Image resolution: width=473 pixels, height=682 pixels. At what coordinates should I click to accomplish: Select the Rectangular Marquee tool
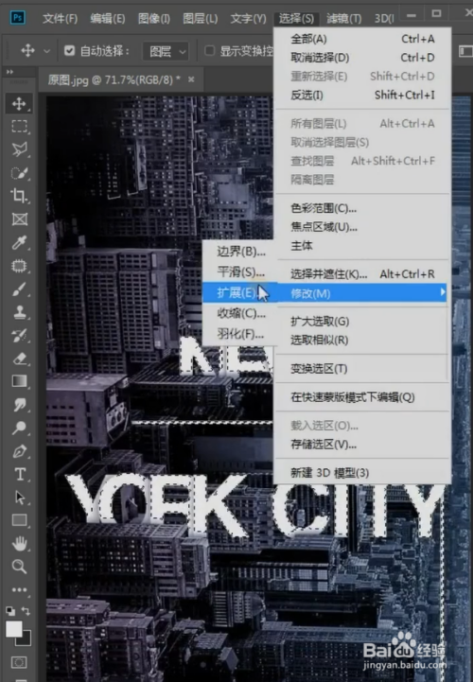click(19, 126)
